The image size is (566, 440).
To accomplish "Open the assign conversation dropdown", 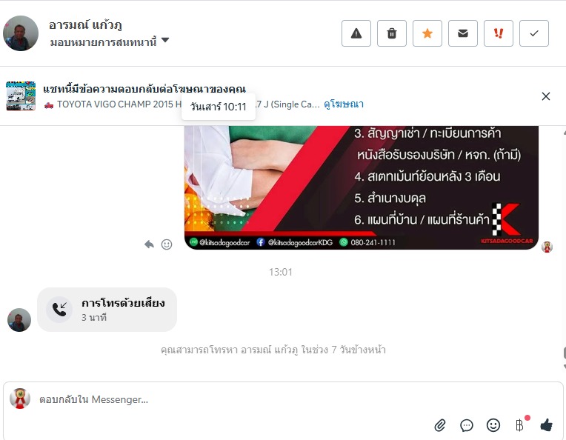I will pyautogui.click(x=109, y=42).
